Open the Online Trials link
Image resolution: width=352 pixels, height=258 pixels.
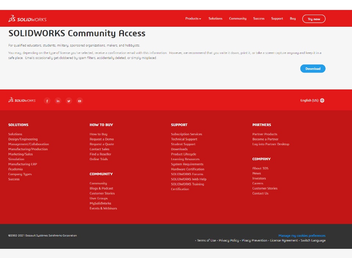(99, 159)
